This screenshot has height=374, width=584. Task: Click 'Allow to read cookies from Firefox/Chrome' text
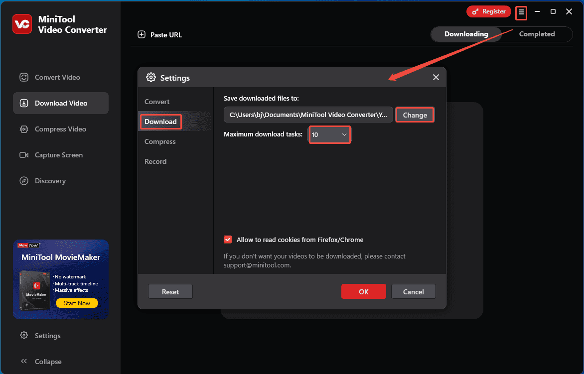(300, 240)
